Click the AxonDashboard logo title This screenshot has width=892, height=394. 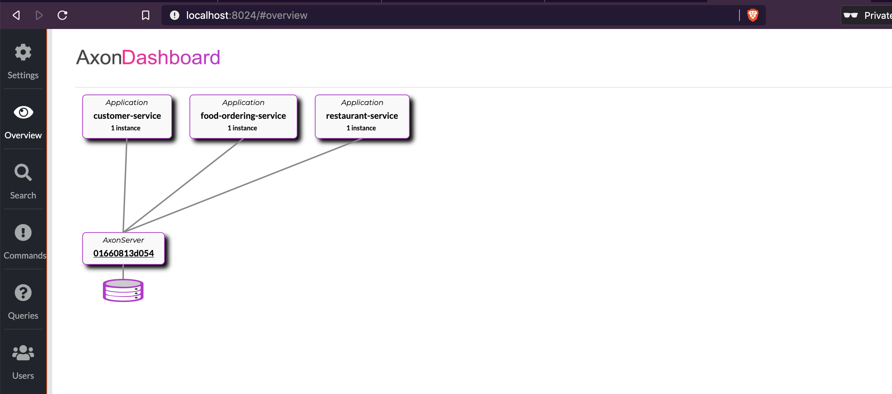(148, 58)
